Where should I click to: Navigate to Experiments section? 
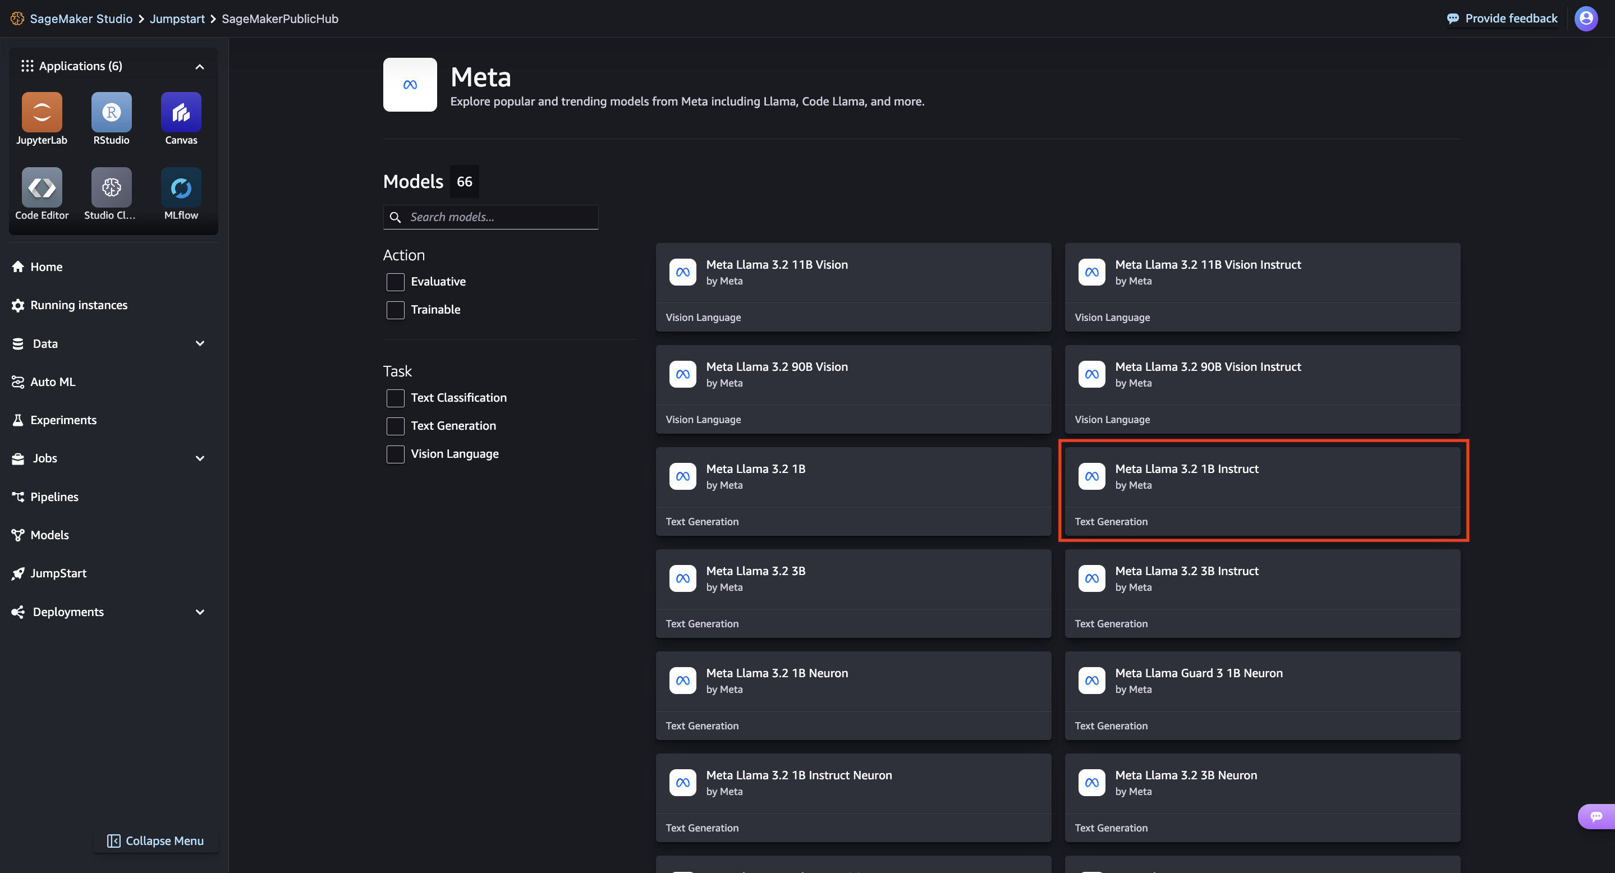click(x=63, y=419)
